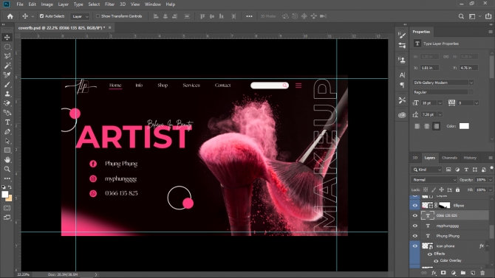Create a new group folder icon
Screen dimensions: 495x278
[x=462, y=273]
